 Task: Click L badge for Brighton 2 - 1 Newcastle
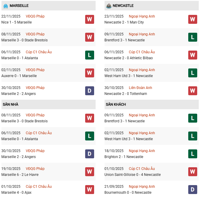tap(192, 154)
